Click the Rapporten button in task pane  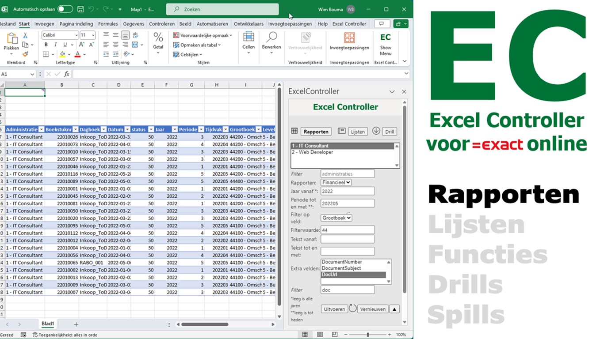[x=316, y=132]
